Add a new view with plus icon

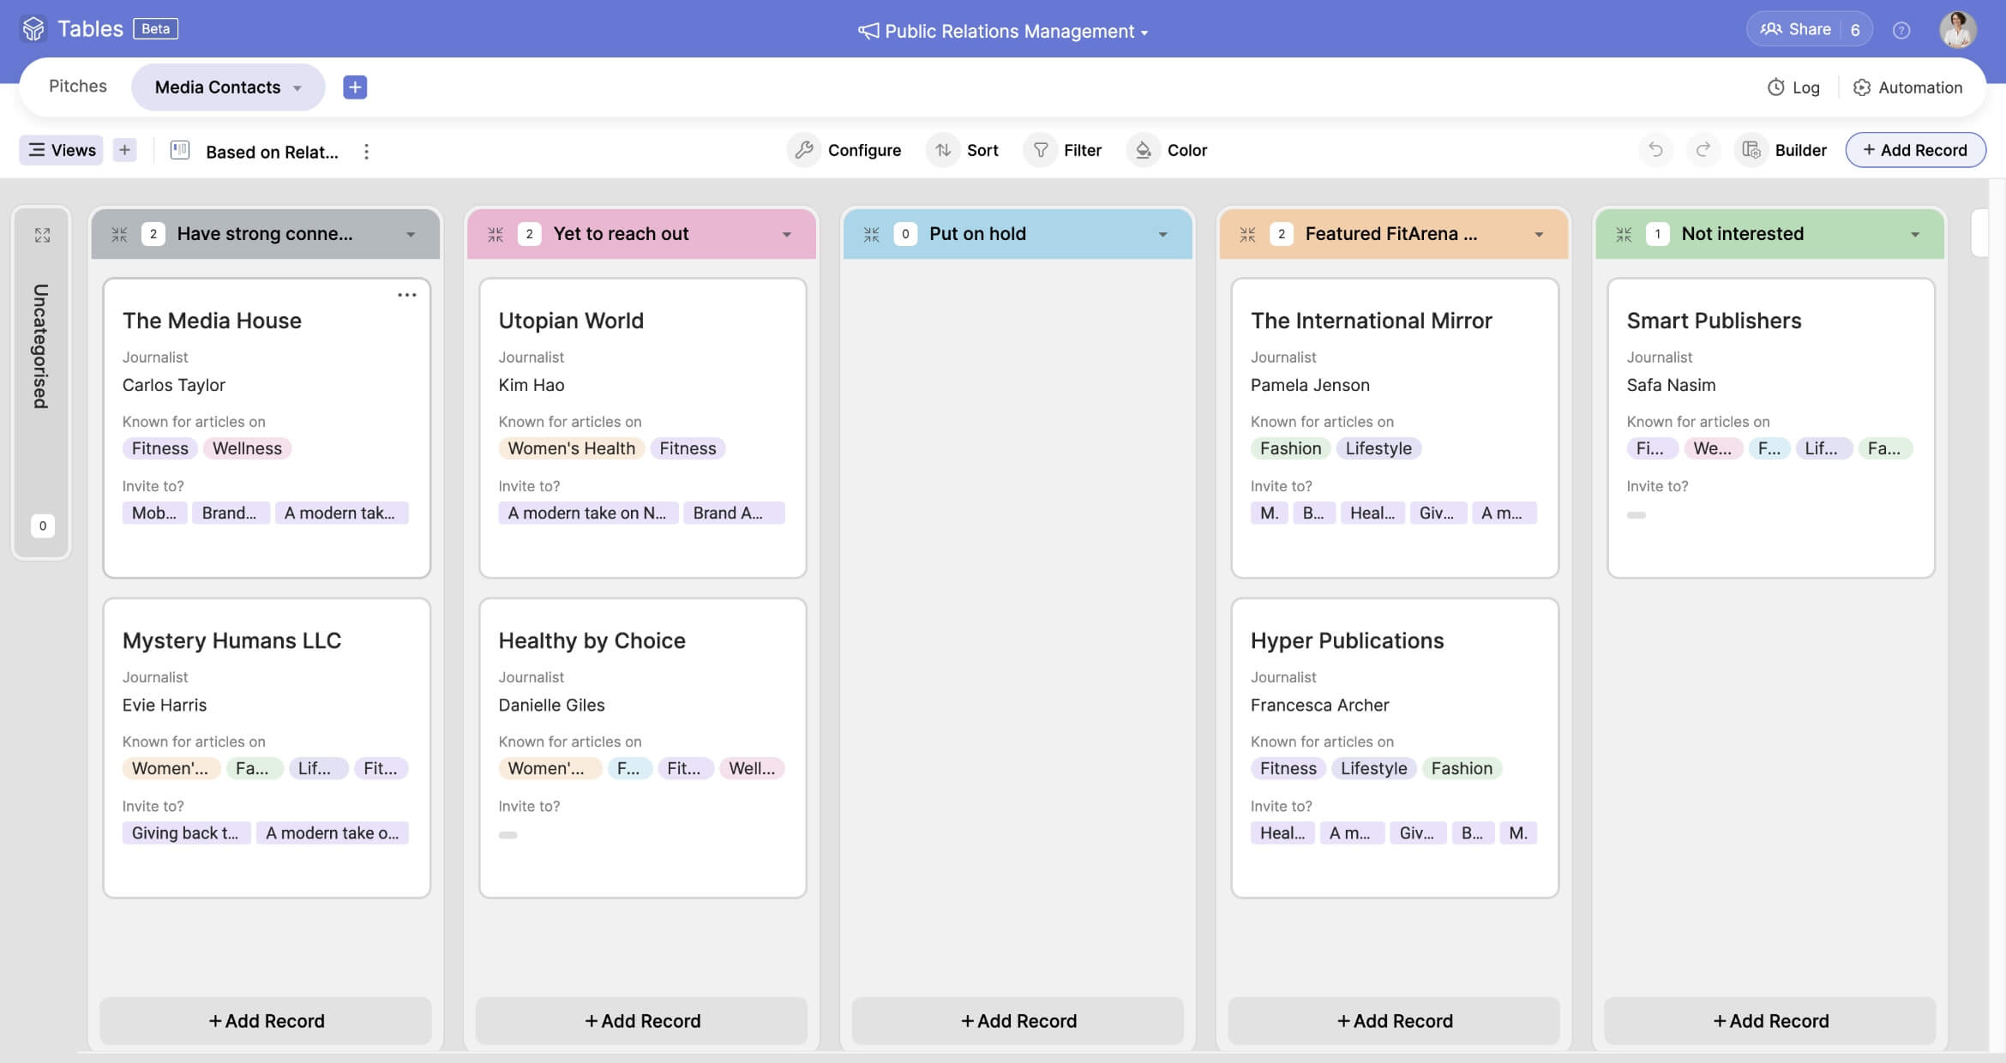coord(124,150)
